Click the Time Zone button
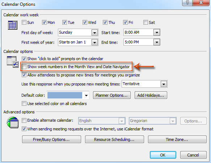This screenshot has width=211, height=163. pyautogui.click(x=177, y=139)
